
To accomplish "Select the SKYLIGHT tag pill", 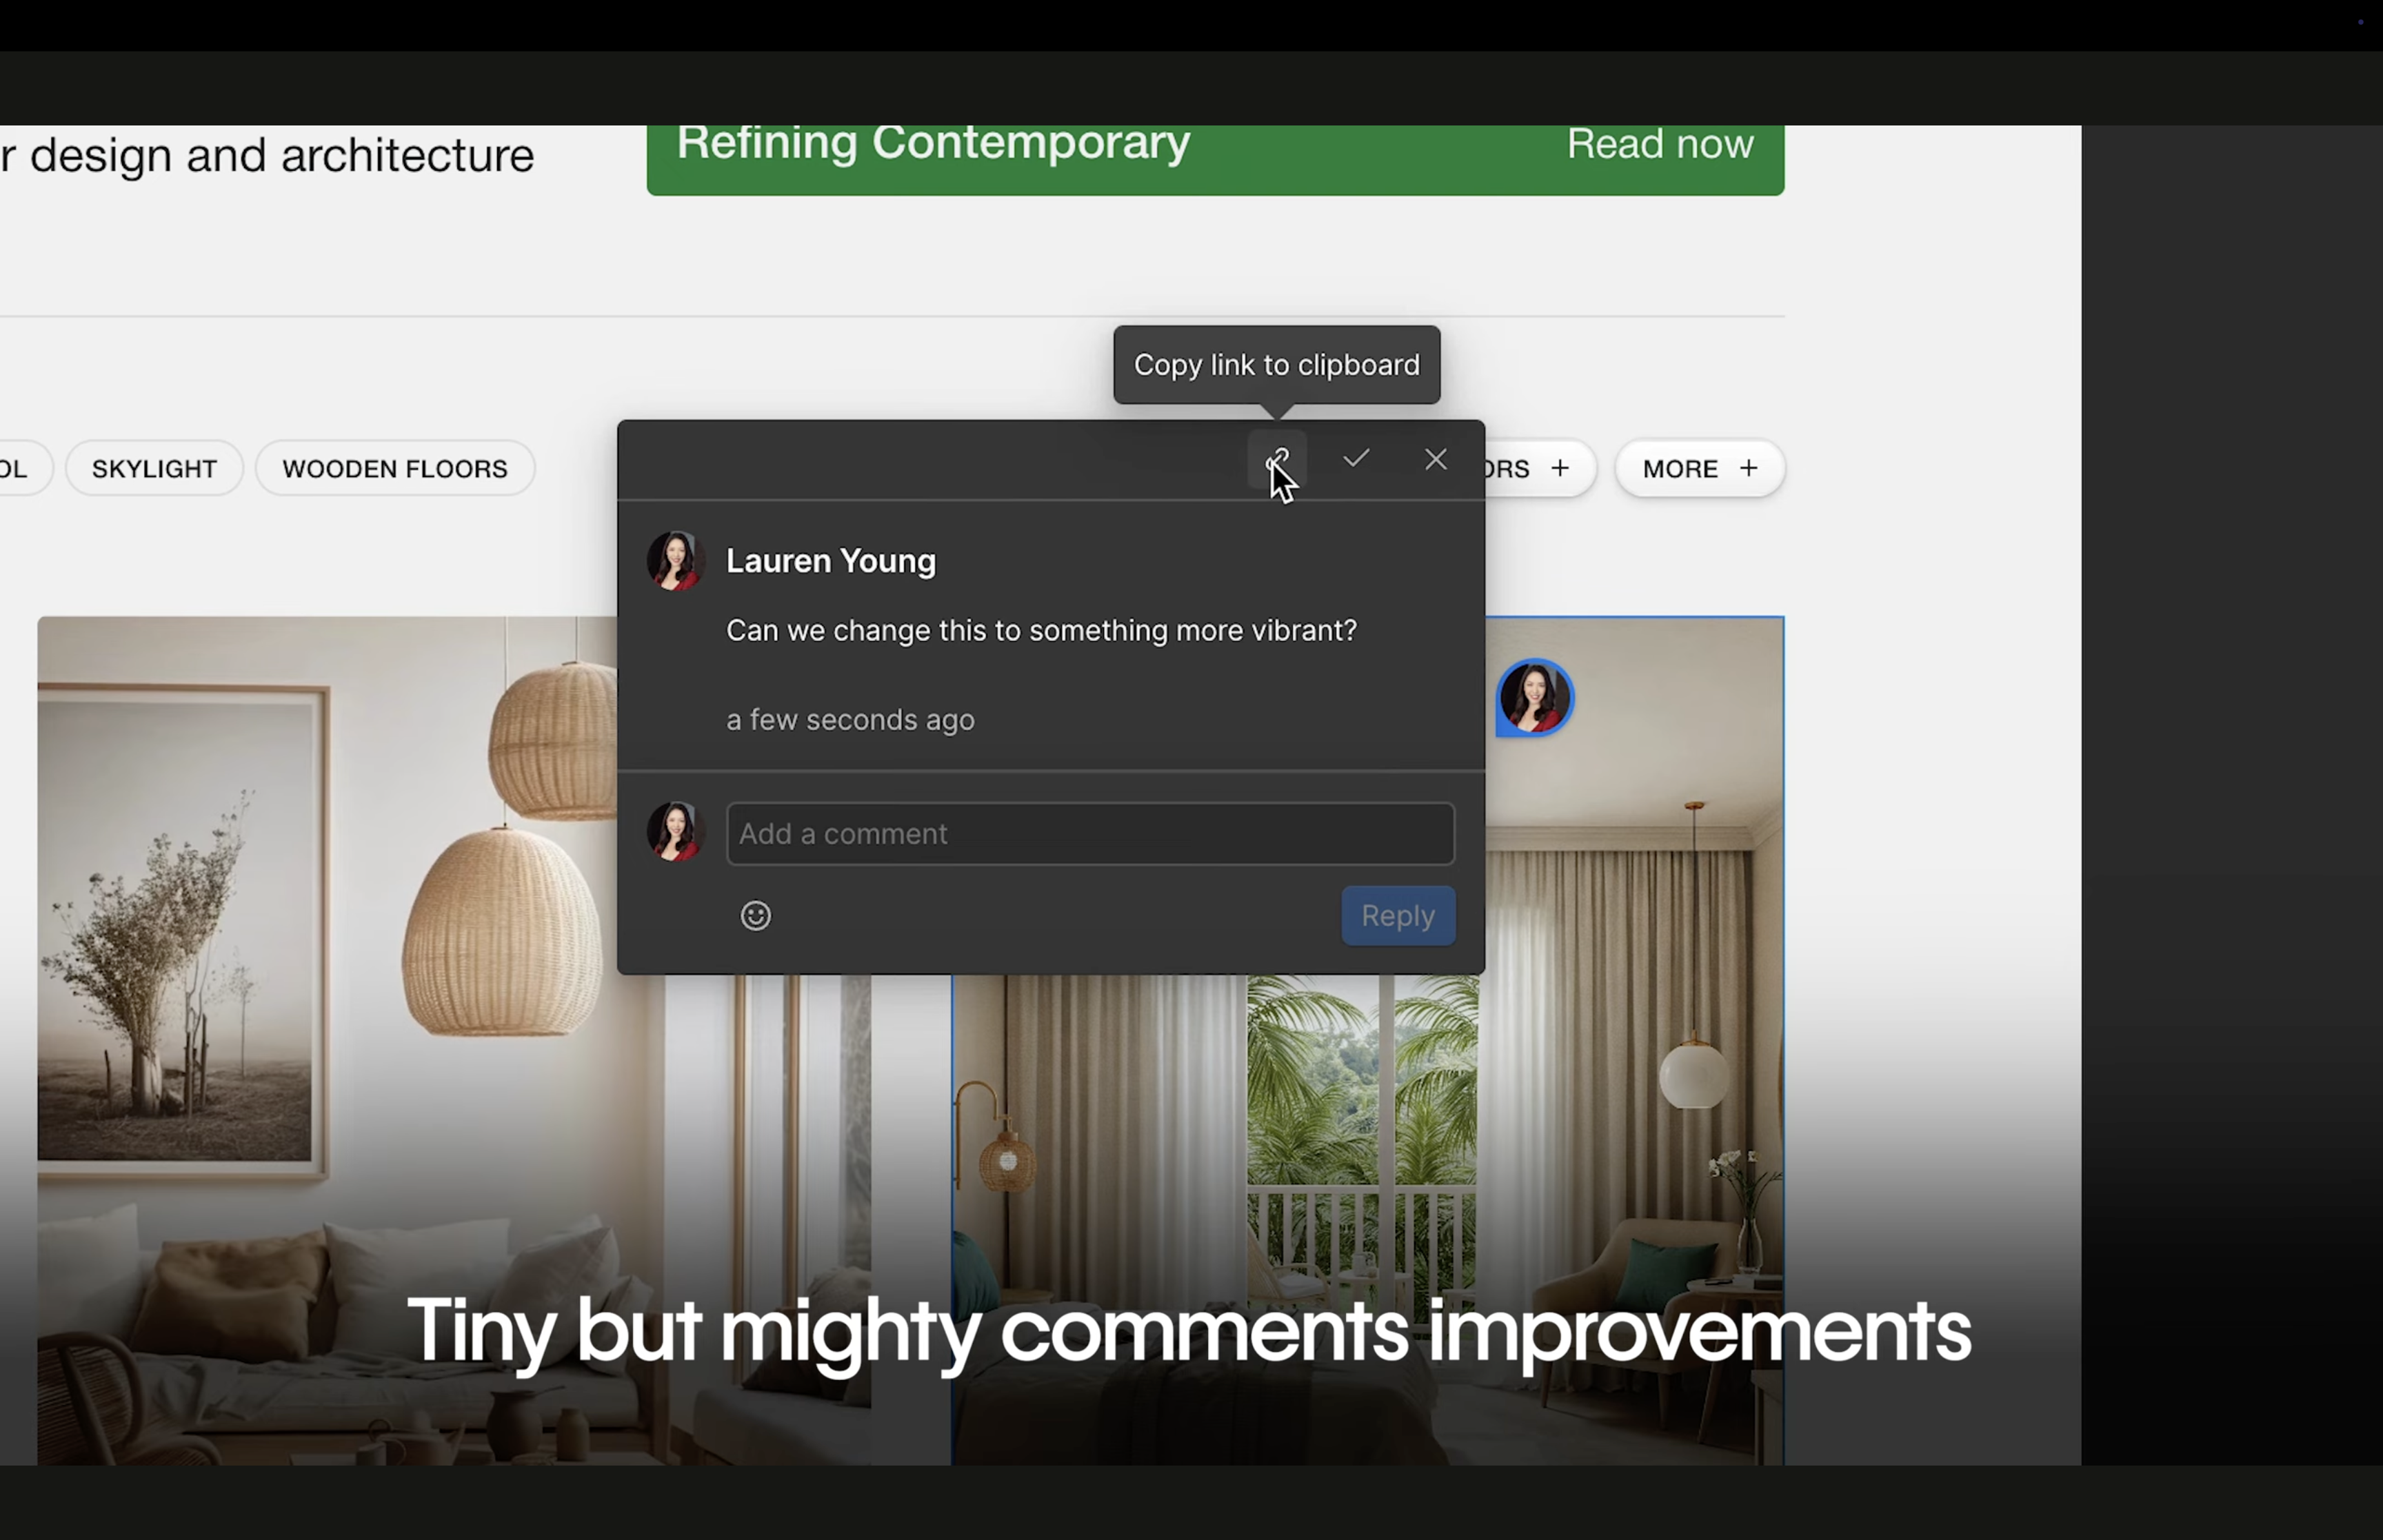I will (x=154, y=469).
